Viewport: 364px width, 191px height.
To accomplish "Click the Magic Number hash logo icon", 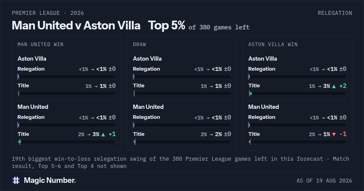I will (x=16, y=180).
